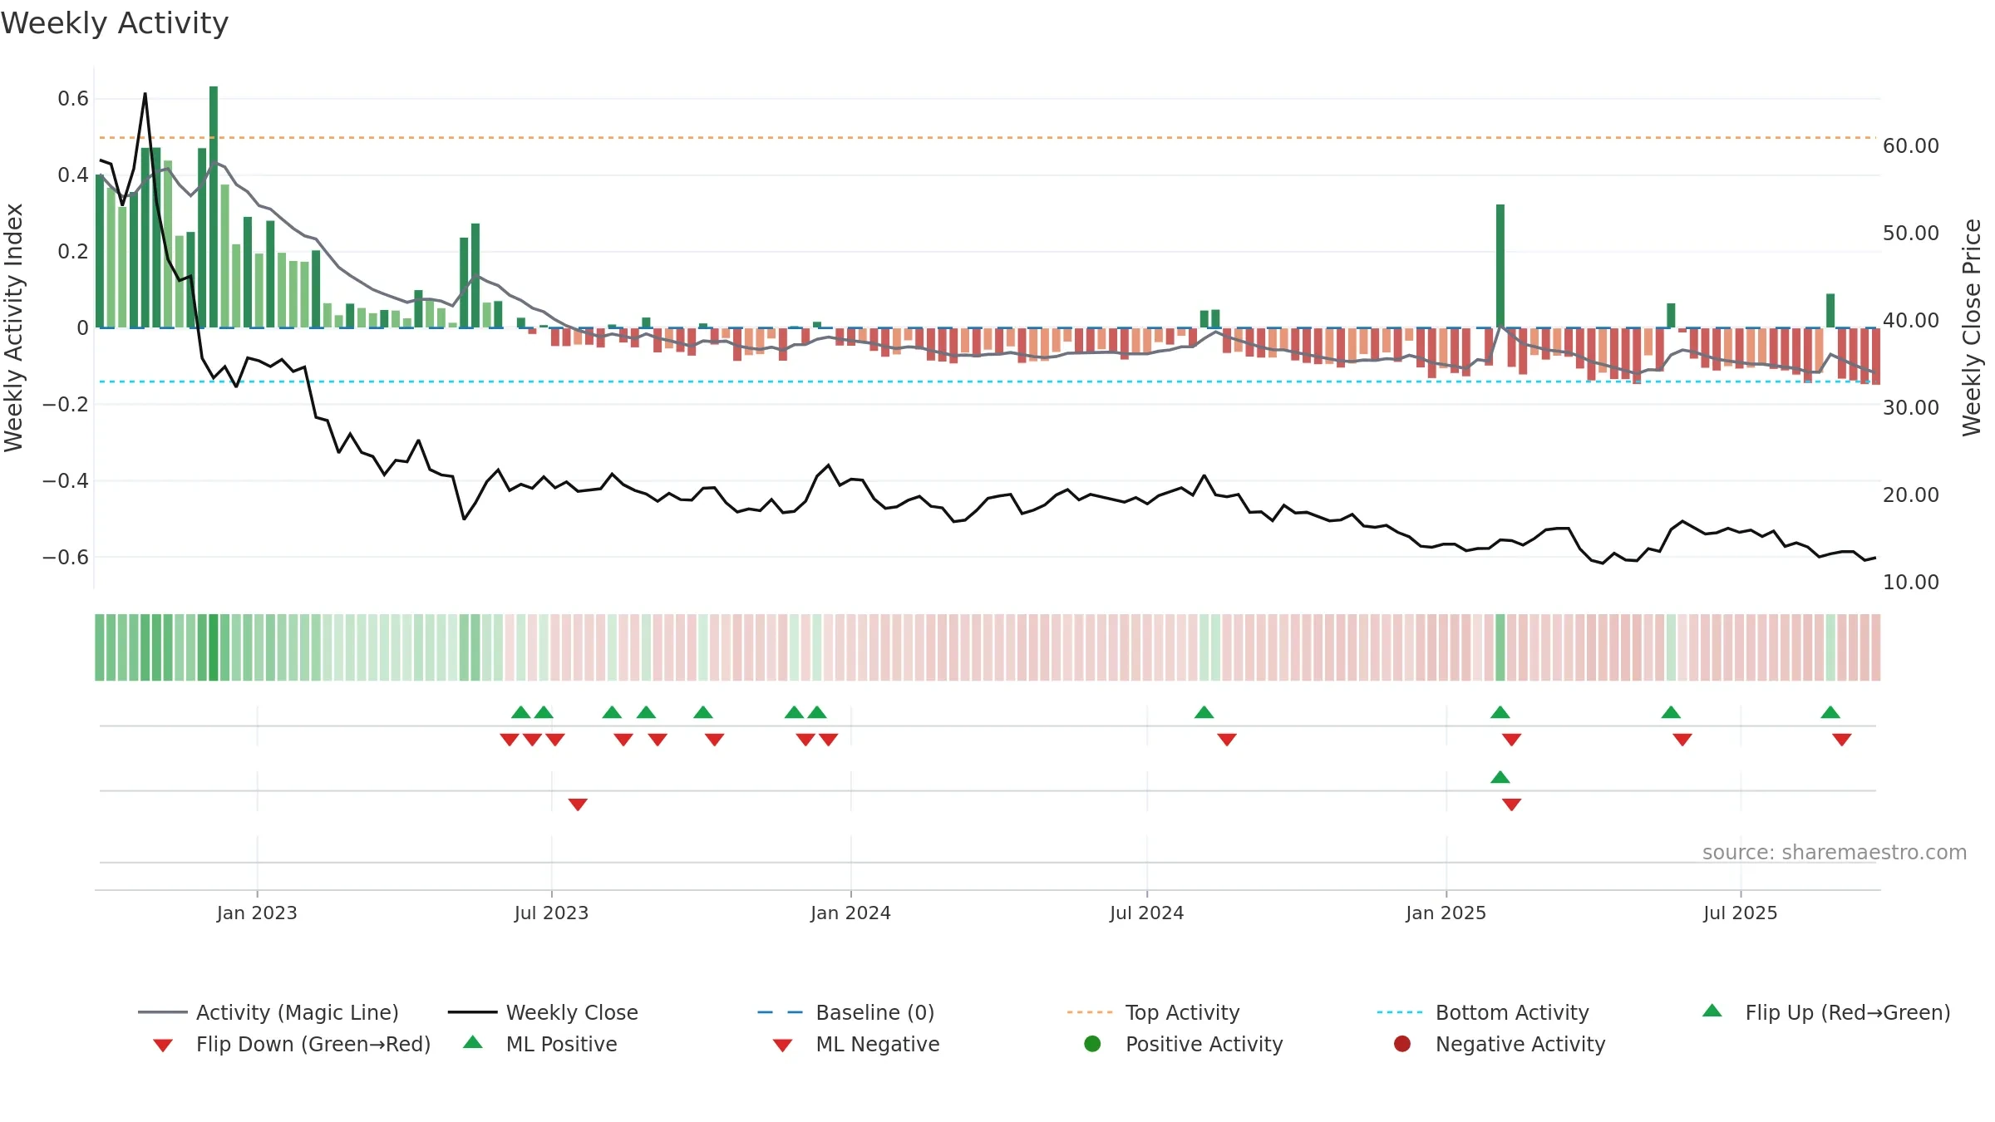1995x1122 pixels.
Task: Click the ML Negative marker after Jul 2023
Action: coord(578,805)
